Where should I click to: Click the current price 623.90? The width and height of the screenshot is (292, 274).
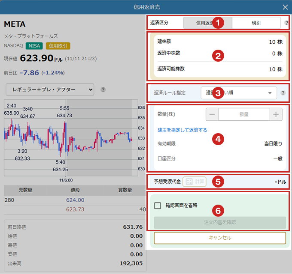tap(36, 58)
